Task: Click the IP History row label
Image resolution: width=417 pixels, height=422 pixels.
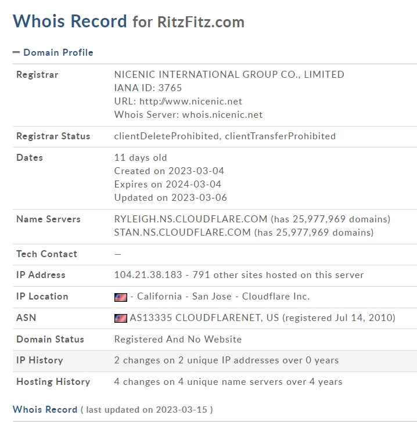Action: click(39, 360)
